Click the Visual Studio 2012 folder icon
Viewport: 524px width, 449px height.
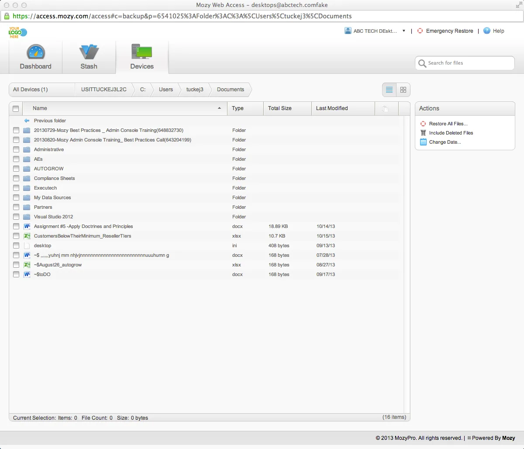27,217
